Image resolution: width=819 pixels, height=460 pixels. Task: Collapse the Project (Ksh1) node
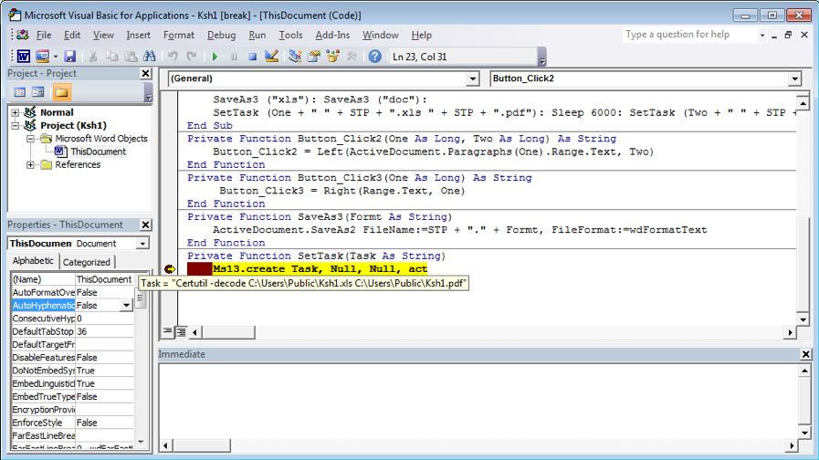[16, 126]
